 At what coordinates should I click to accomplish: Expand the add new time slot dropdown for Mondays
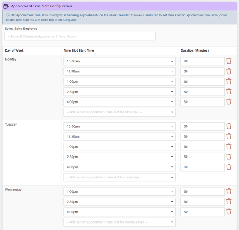coord(120,112)
